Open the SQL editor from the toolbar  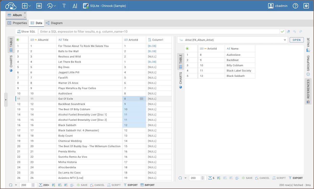[39, 6]
